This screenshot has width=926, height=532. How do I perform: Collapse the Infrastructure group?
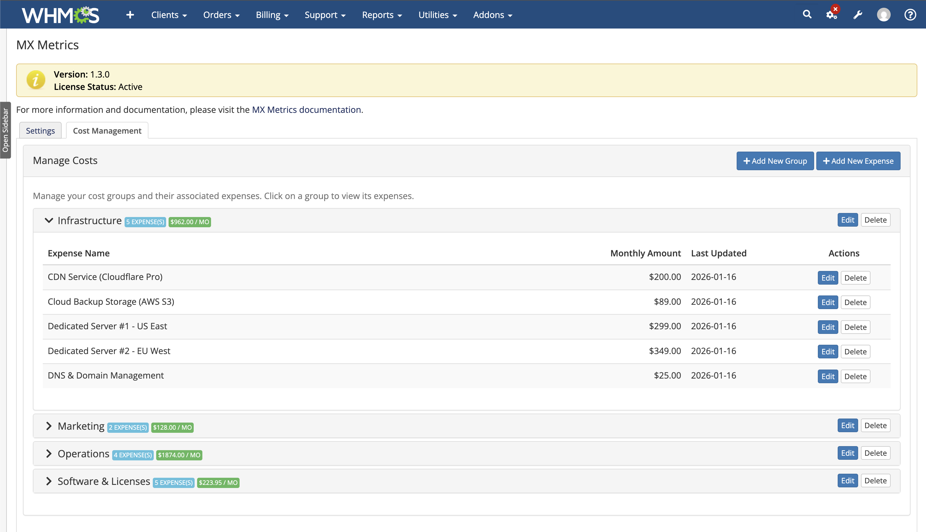(x=49, y=220)
